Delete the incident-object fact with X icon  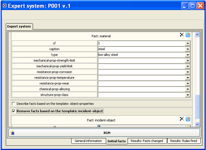[182, 119]
